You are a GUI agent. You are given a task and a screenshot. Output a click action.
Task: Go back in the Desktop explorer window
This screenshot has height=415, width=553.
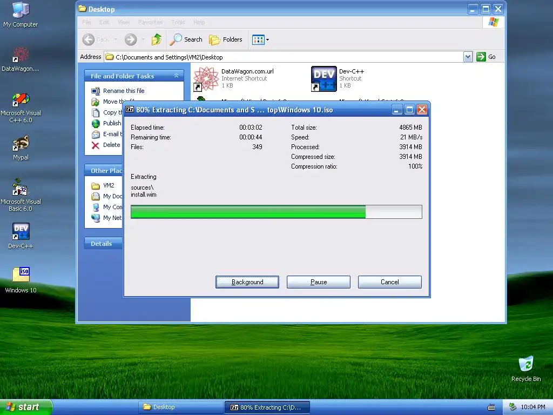[96, 39]
